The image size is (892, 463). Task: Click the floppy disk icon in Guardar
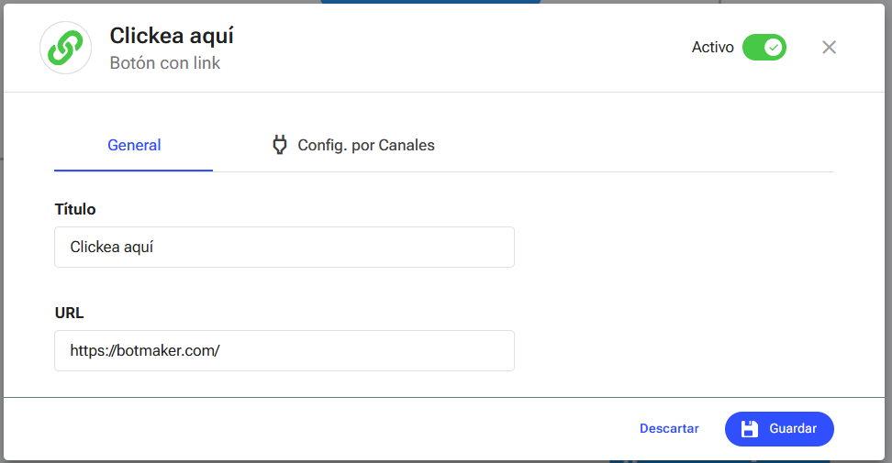749,429
